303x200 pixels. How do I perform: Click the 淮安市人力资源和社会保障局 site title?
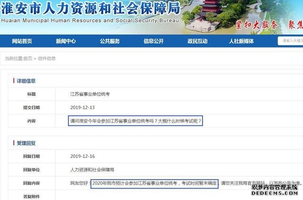[x=90, y=9]
